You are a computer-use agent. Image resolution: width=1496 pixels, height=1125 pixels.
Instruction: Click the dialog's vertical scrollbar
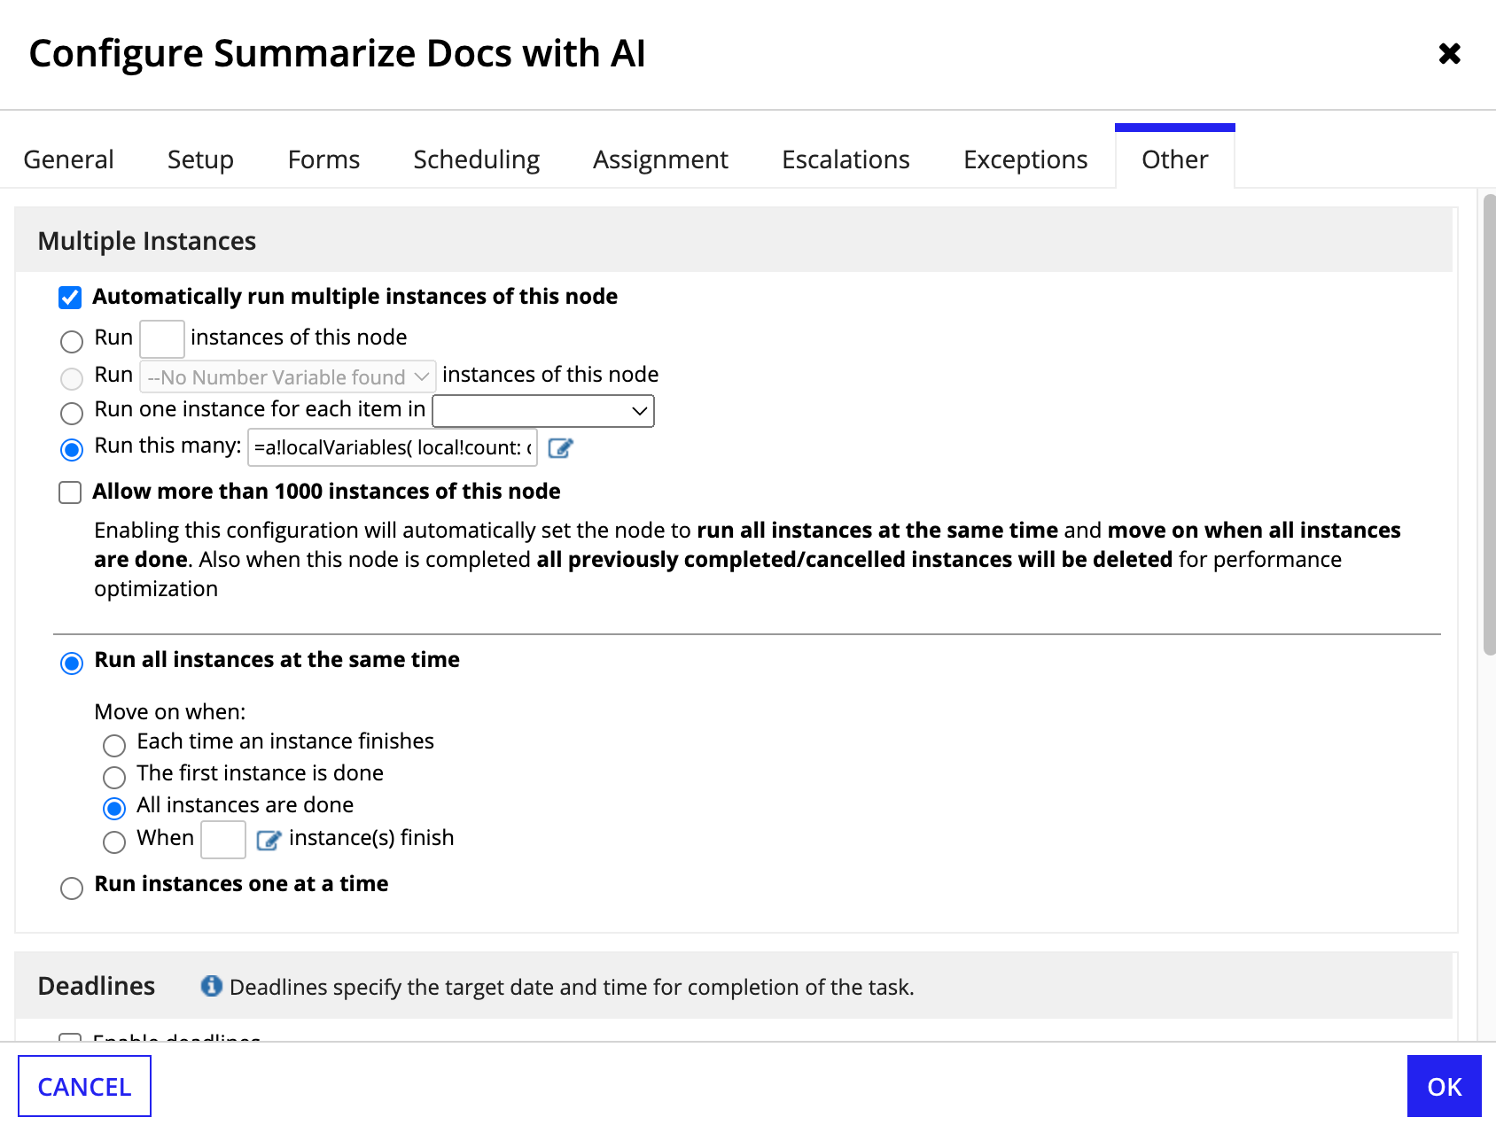coord(1489,425)
